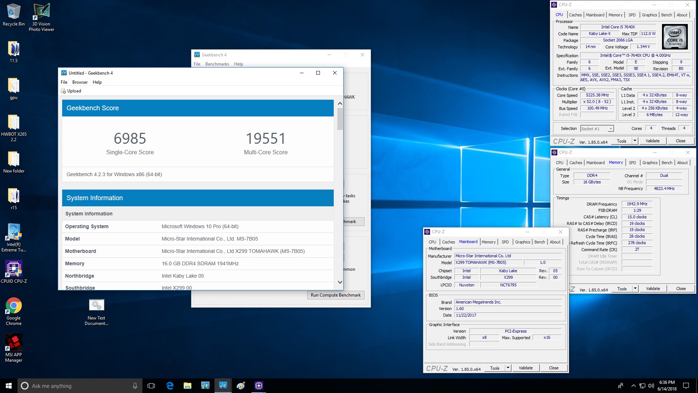
Task: Open Task View on the taskbar
Action: [151, 386]
